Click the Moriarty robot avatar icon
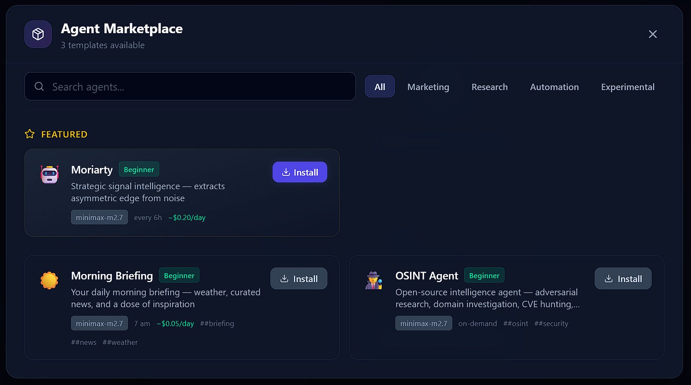Image resolution: width=691 pixels, height=385 pixels. (x=49, y=174)
